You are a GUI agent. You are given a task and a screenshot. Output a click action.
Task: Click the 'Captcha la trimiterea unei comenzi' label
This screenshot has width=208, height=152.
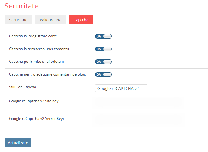[39, 49]
